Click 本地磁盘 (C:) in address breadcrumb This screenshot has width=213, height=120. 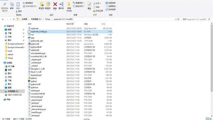36,19
